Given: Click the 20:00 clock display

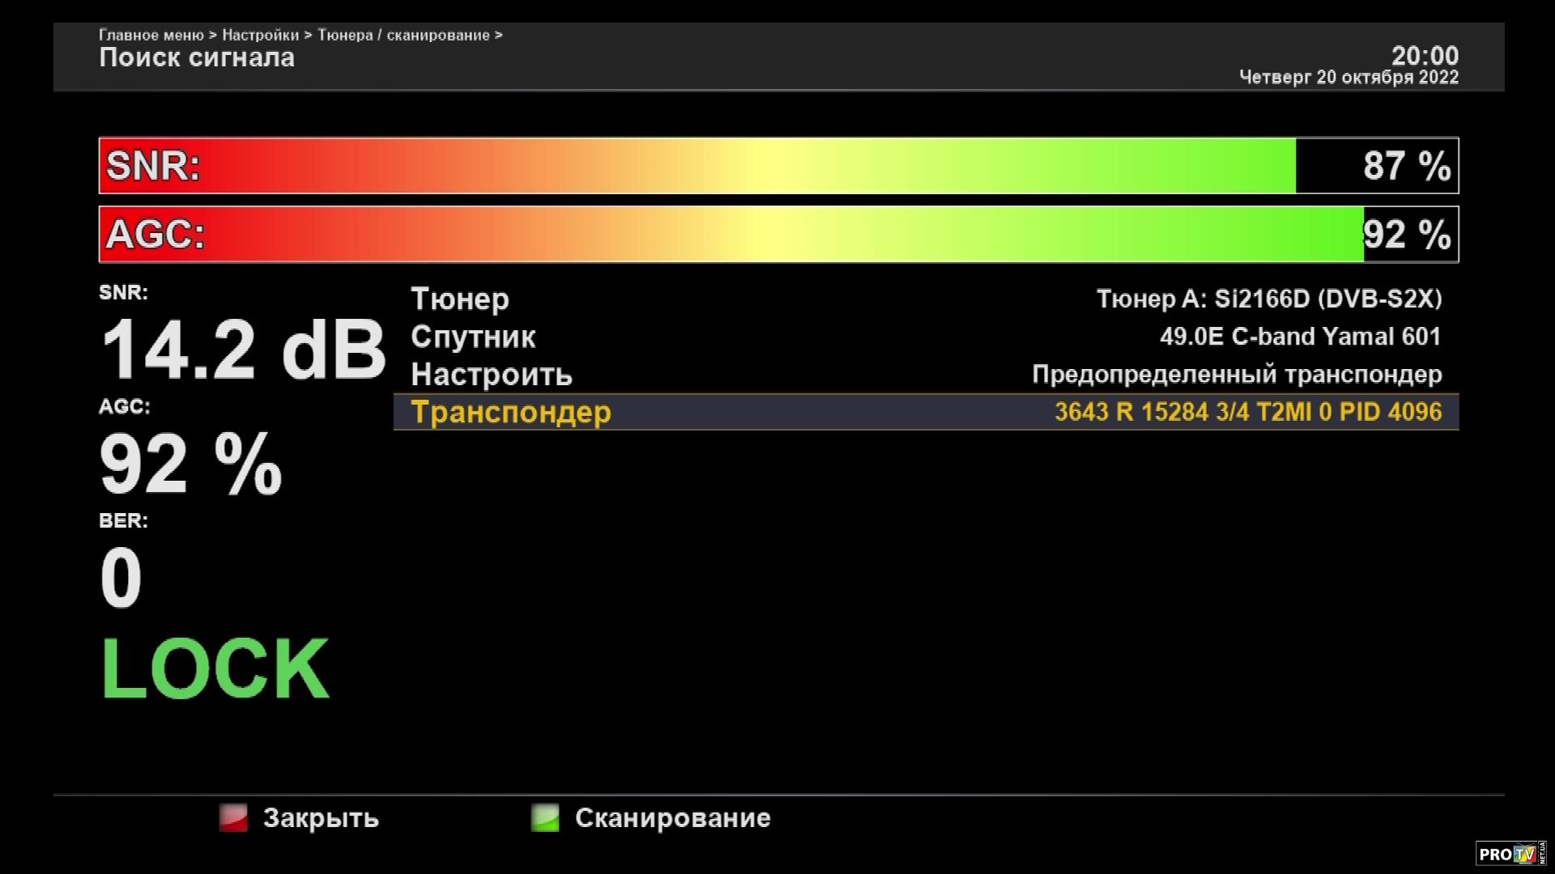Looking at the screenshot, I should click(1425, 56).
